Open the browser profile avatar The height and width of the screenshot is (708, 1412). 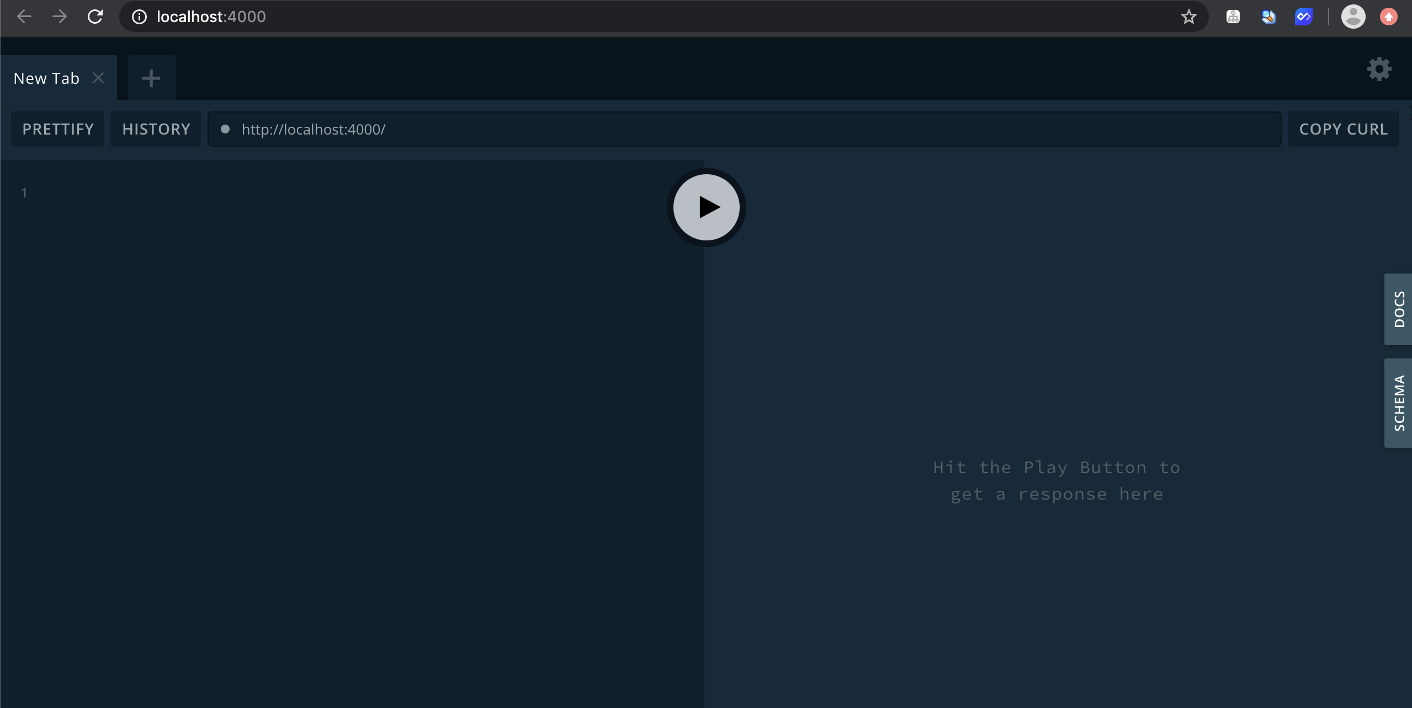point(1353,17)
